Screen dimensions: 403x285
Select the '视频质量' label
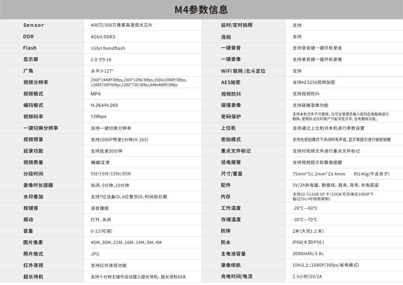[x=33, y=162]
